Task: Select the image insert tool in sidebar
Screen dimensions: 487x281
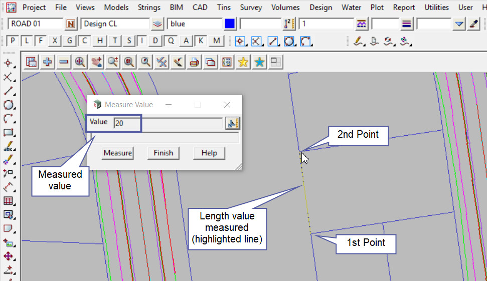Action: tap(9, 242)
